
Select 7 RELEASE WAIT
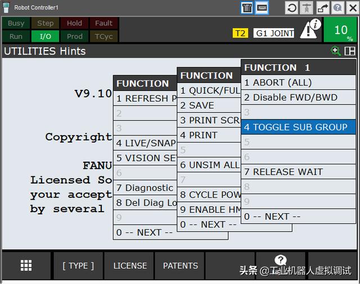point(298,172)
